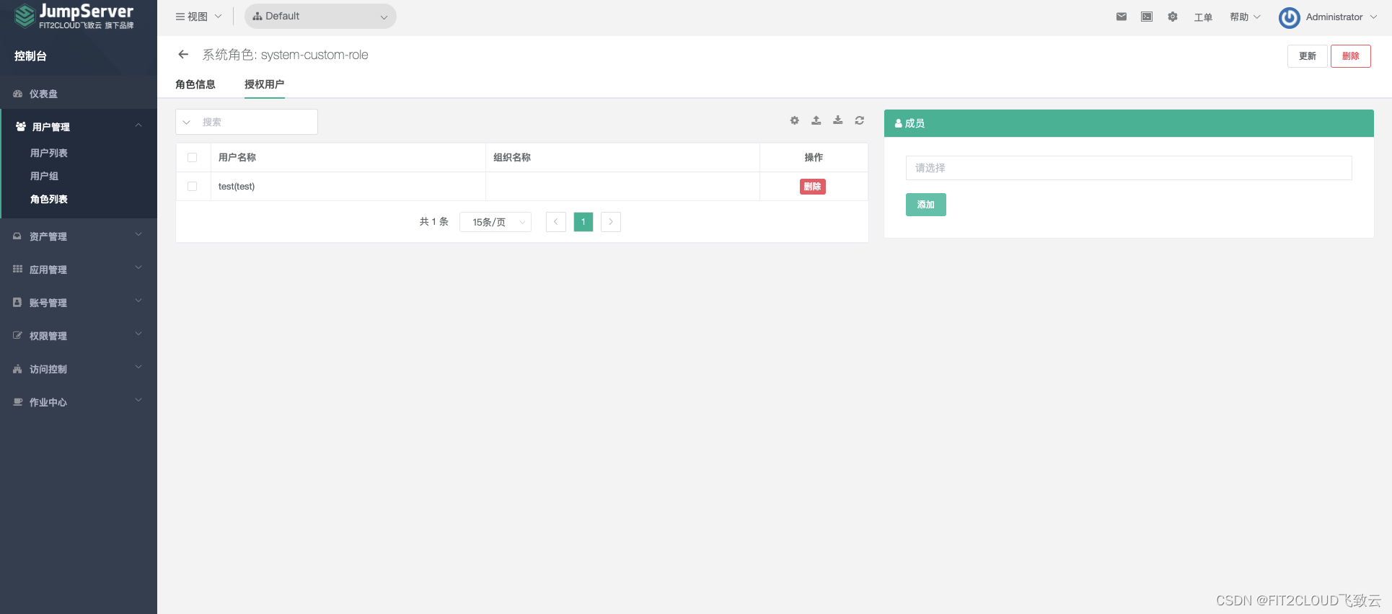Go back using the arrow icon
Image resolution: width=1392 pixels, height=614 pixels.
tap(183, 55)
